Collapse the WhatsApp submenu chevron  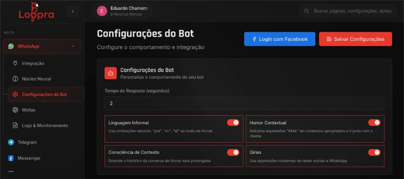coord(73,46)
